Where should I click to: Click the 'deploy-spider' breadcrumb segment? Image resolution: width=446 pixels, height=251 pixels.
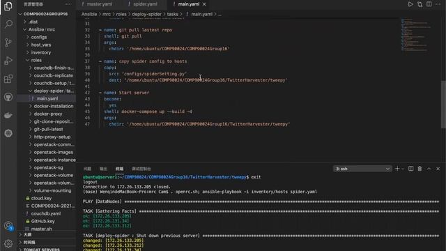pyautogui.click(x=146, y=14)
